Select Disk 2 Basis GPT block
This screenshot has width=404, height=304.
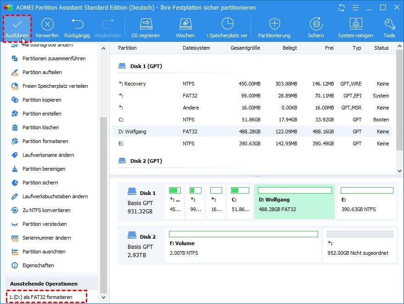(x=141, y=246)
